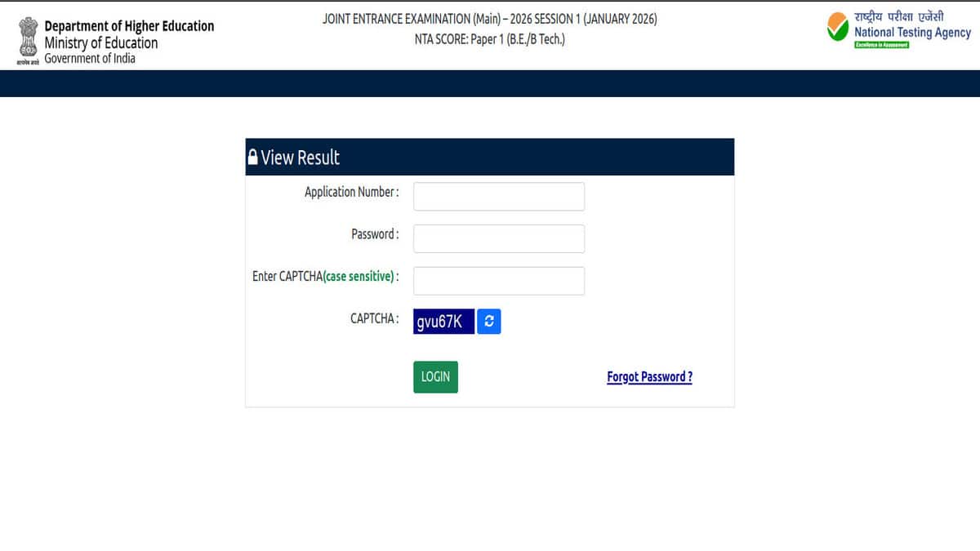The width and height of the screenshot is (980, 551).
Task: Click the green Excellence in Assessment badge
Action: 881,44
